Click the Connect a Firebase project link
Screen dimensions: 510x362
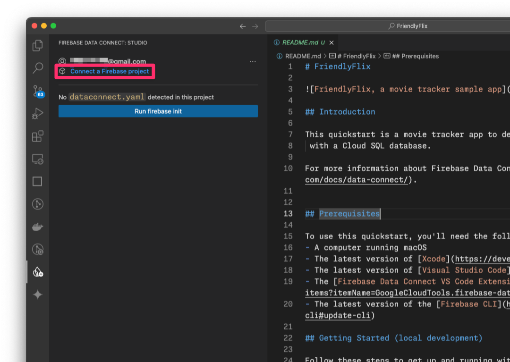click(x=110, y=71)
